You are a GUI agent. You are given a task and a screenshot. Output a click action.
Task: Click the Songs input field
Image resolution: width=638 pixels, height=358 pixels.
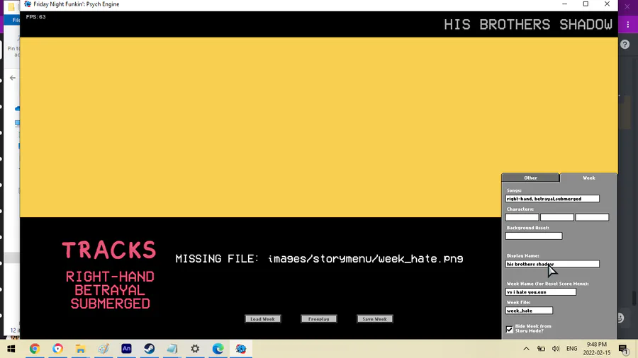[552, 199]
